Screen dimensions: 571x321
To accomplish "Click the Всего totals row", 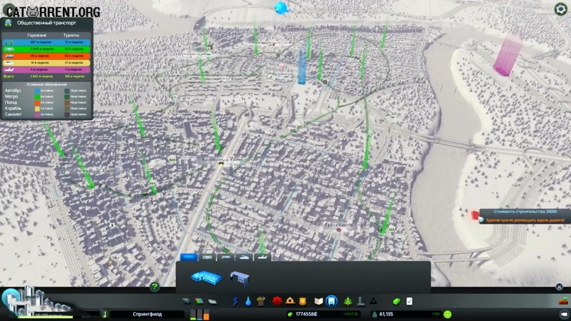I will click(x=46, y=77).
